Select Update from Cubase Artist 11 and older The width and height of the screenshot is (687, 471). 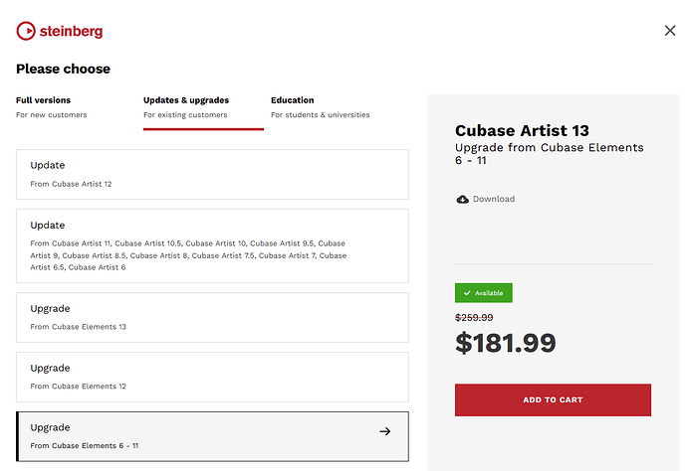coord(212,245)
